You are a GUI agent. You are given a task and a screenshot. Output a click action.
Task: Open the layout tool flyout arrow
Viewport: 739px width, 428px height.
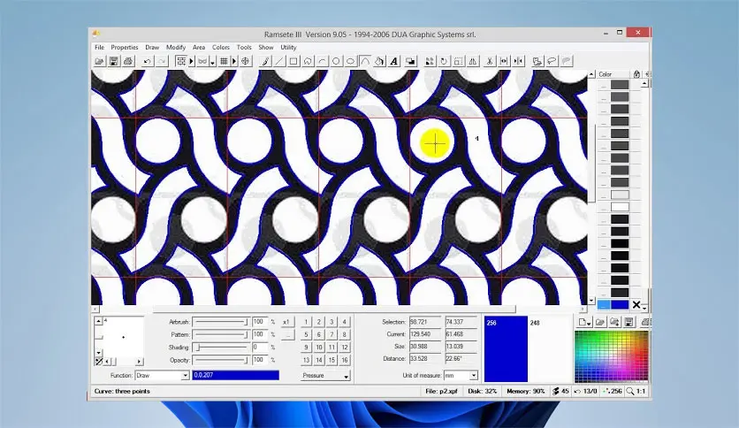[191, 61]
